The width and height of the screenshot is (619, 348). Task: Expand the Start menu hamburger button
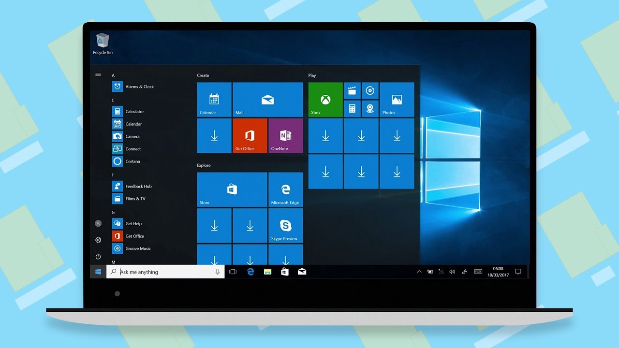coord(98,74)
